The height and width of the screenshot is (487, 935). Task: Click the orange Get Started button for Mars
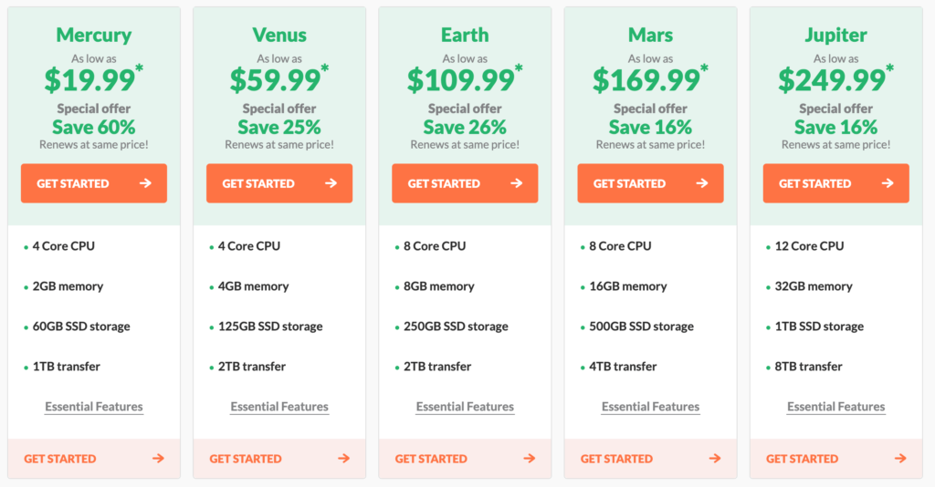pyautogui.click(x=650, y=183)
